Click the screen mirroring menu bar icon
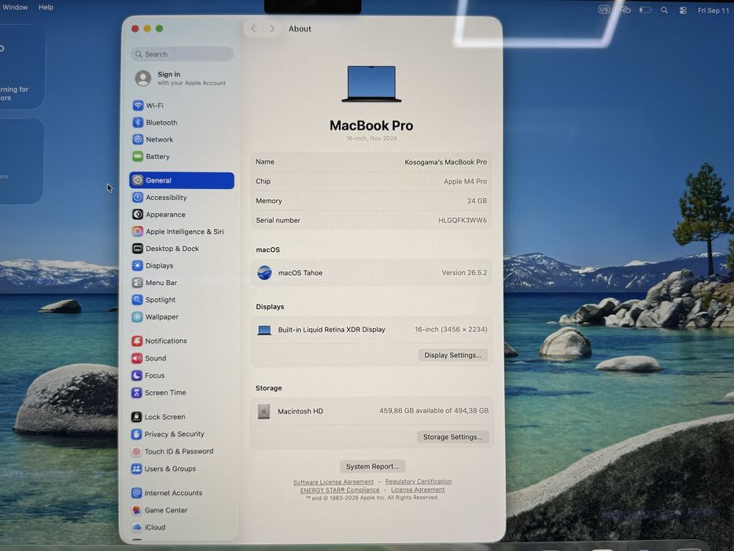The width and height of the screenshot is (734, 551). pos(625,9)
